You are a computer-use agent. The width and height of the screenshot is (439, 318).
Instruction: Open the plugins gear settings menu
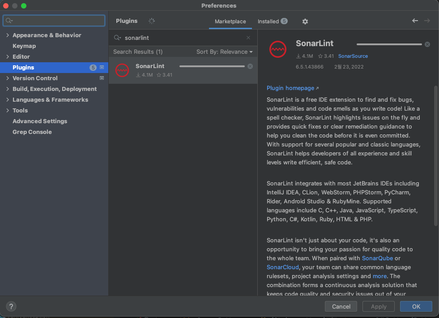[305, 21]
